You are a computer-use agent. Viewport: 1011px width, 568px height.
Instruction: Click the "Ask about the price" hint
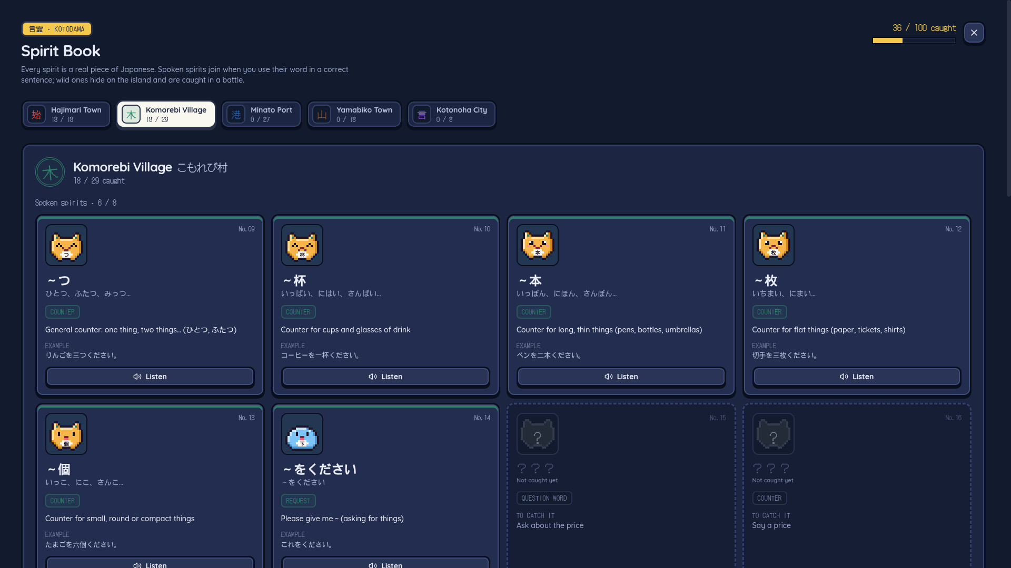click(550, 525)
